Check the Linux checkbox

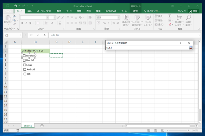pos(25,65)
